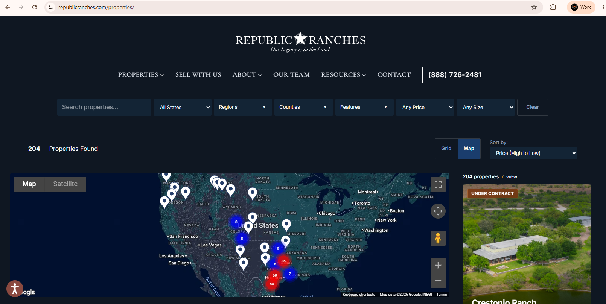This screenshot has height=304, width=606.
Task: Click the 204 properties in view label
Action: tap(490, 176)
